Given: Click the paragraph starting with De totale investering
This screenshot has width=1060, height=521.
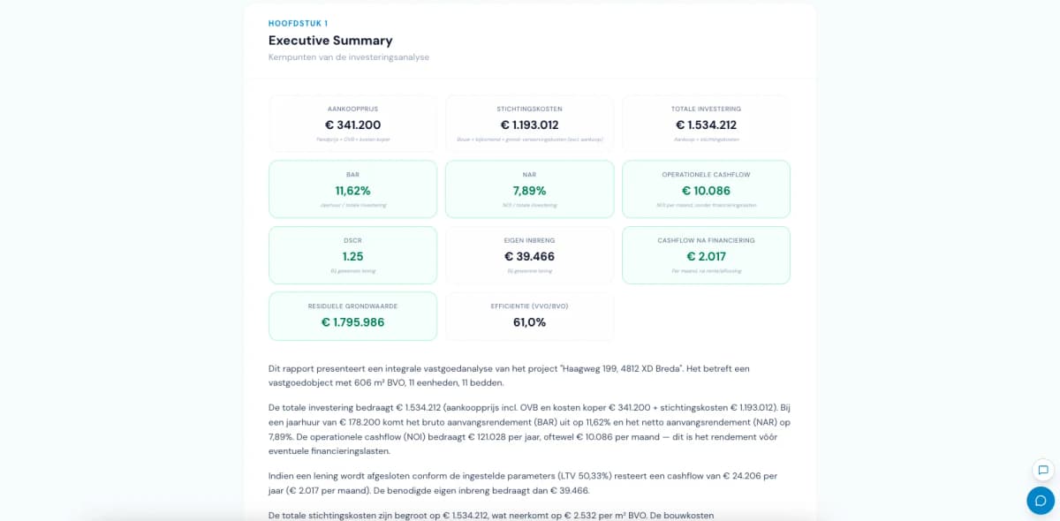Looking at the screenshot, I should tap(529, 429).
